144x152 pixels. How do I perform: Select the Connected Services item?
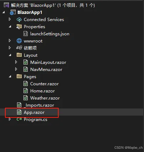(44, 20)
